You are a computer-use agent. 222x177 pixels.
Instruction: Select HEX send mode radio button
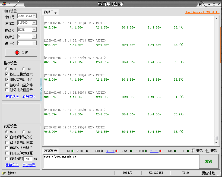24,132
